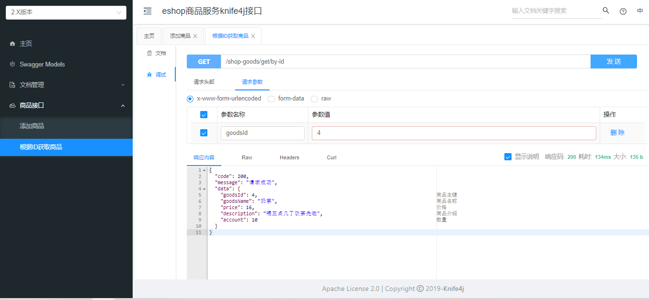Click the Apache License 2.0 footer text
The image size is (649, 300).
(351, 289)
